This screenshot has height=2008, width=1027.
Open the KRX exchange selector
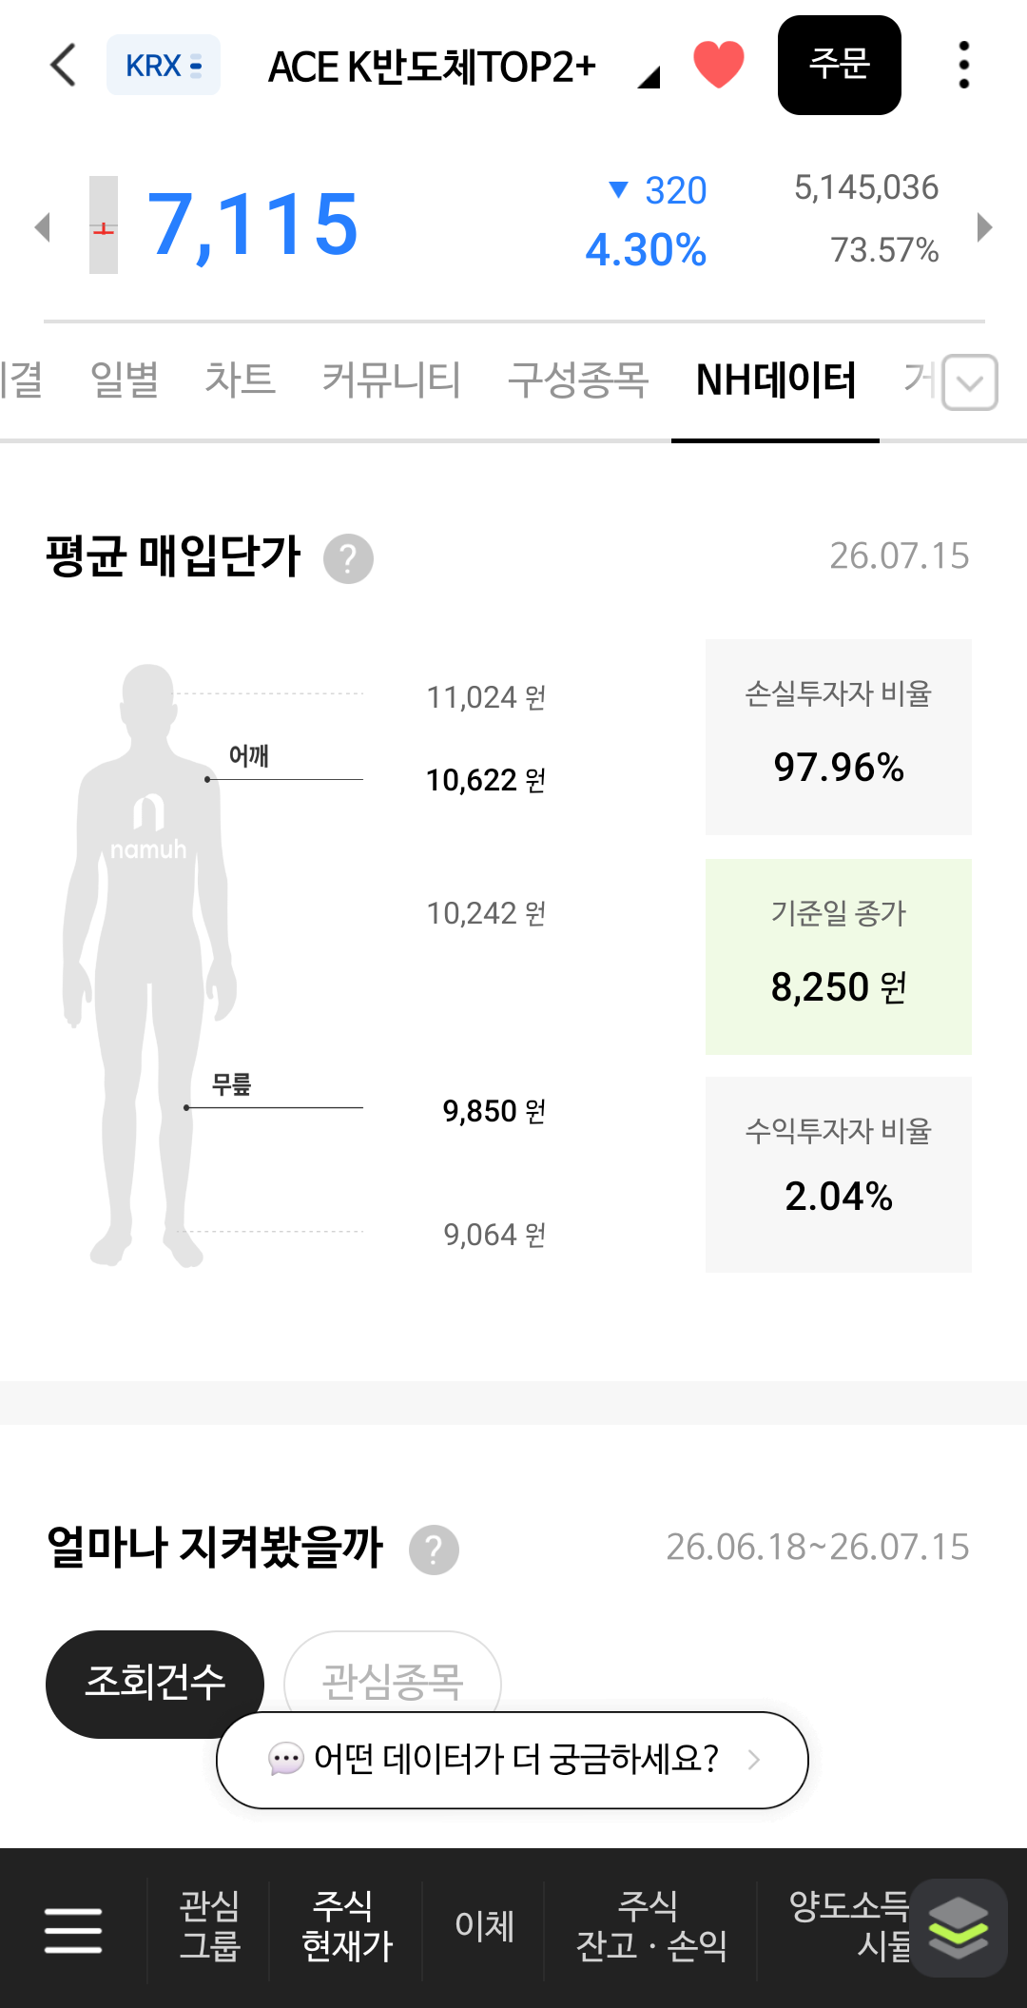164,66
